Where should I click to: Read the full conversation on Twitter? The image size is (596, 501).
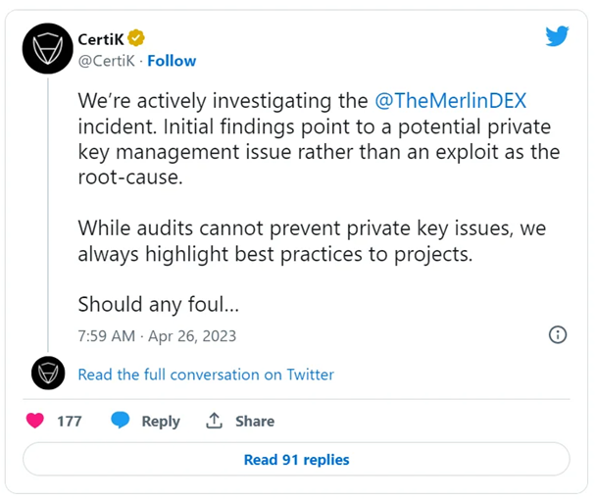click(206, 375)
